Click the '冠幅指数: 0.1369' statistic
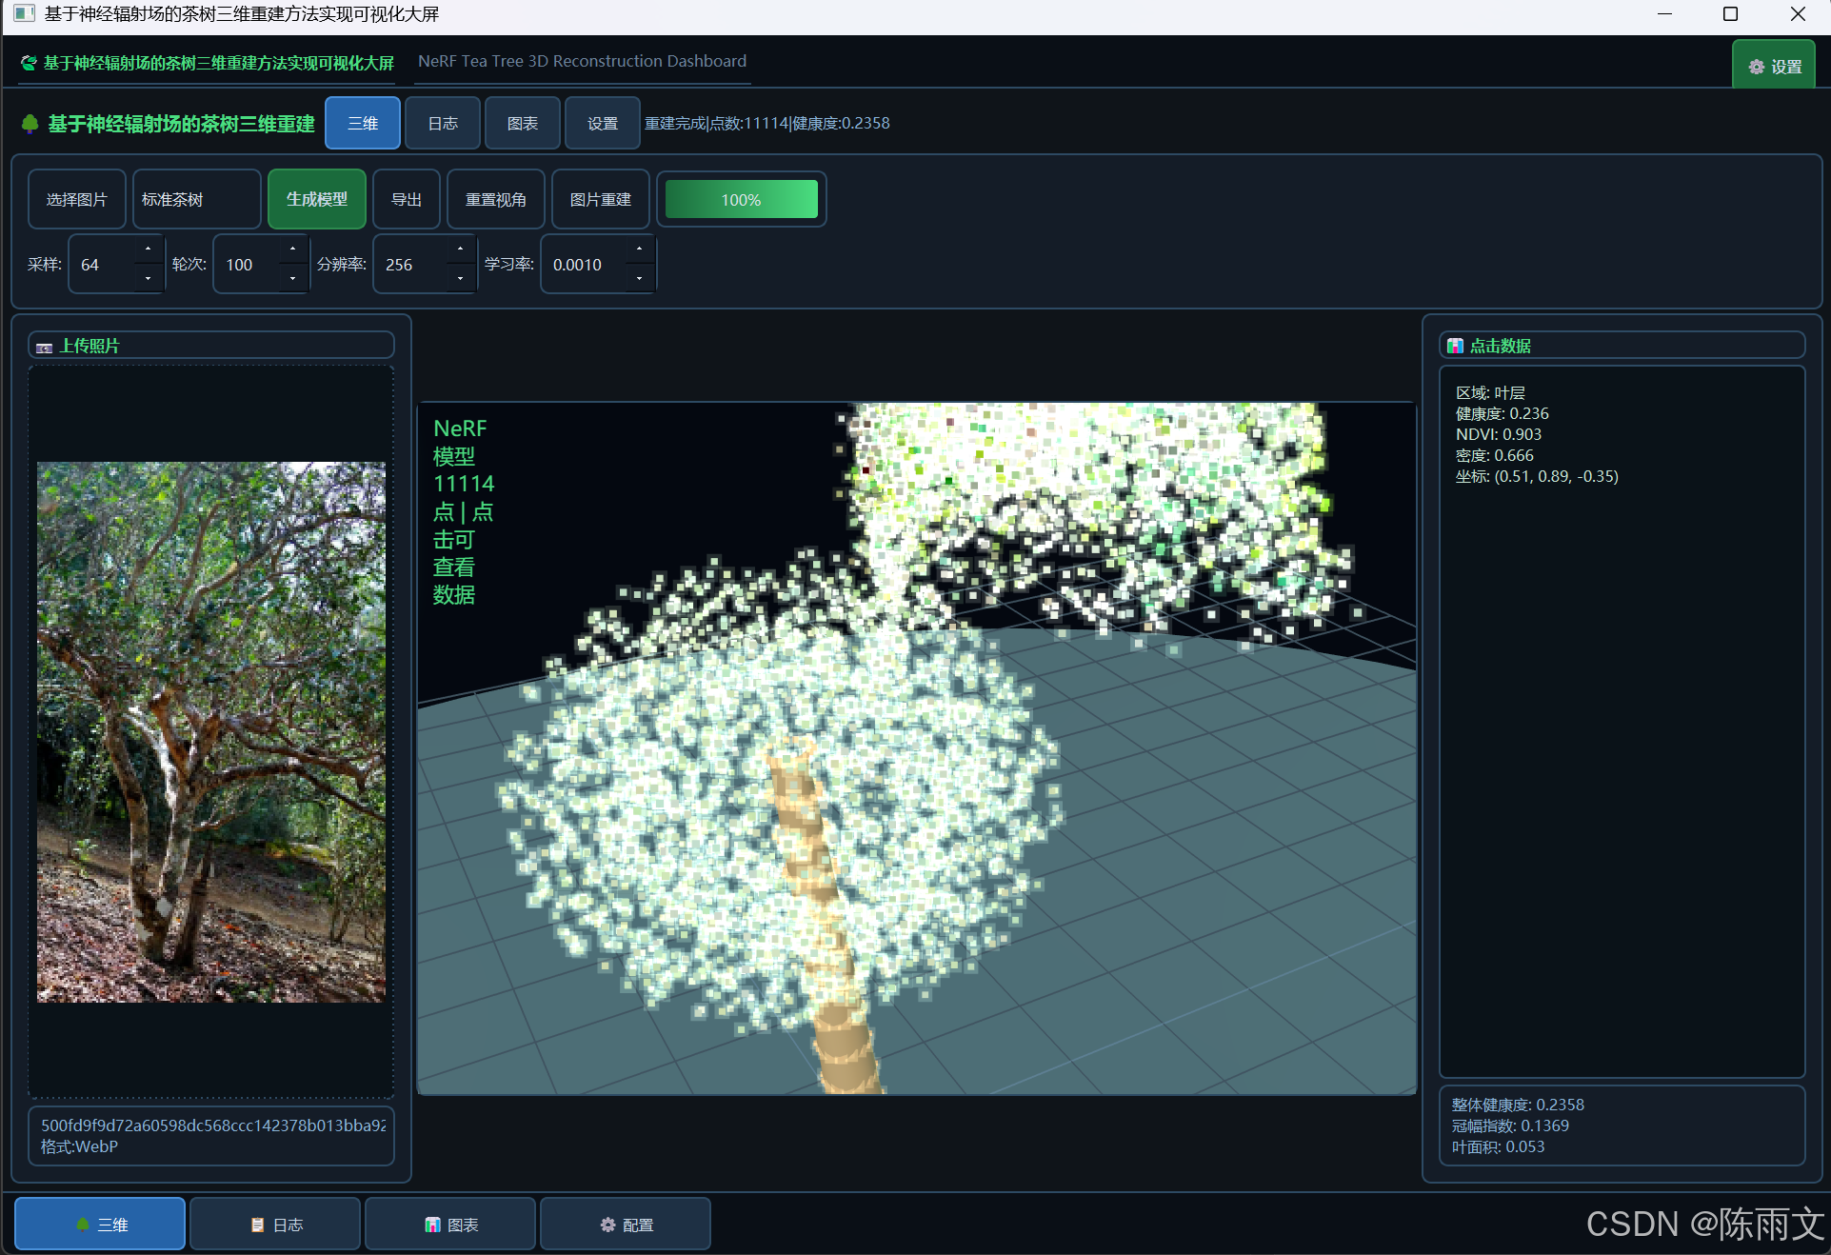The height and width of the screenshot is (1255, 1831). (x=1510, y=1126)
